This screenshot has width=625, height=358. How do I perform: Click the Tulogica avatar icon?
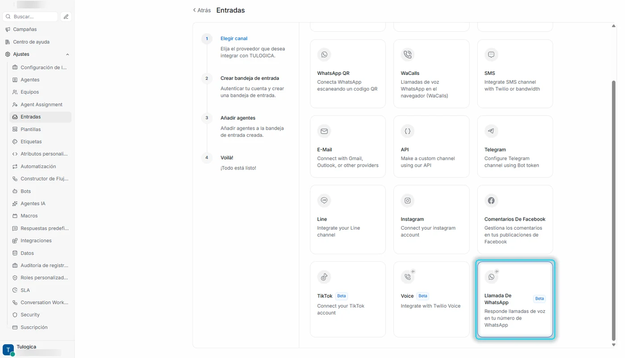(8, 350)
